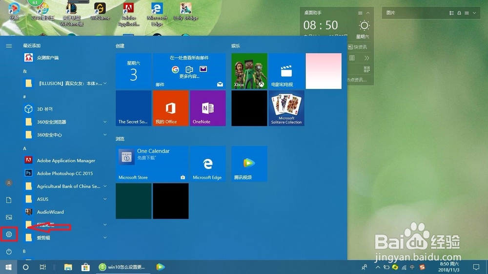Open the OneNote tile
The image size is (488, 274).
208,108
